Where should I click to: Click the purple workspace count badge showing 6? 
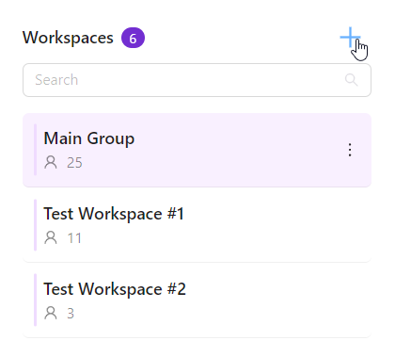click(133, 38)
